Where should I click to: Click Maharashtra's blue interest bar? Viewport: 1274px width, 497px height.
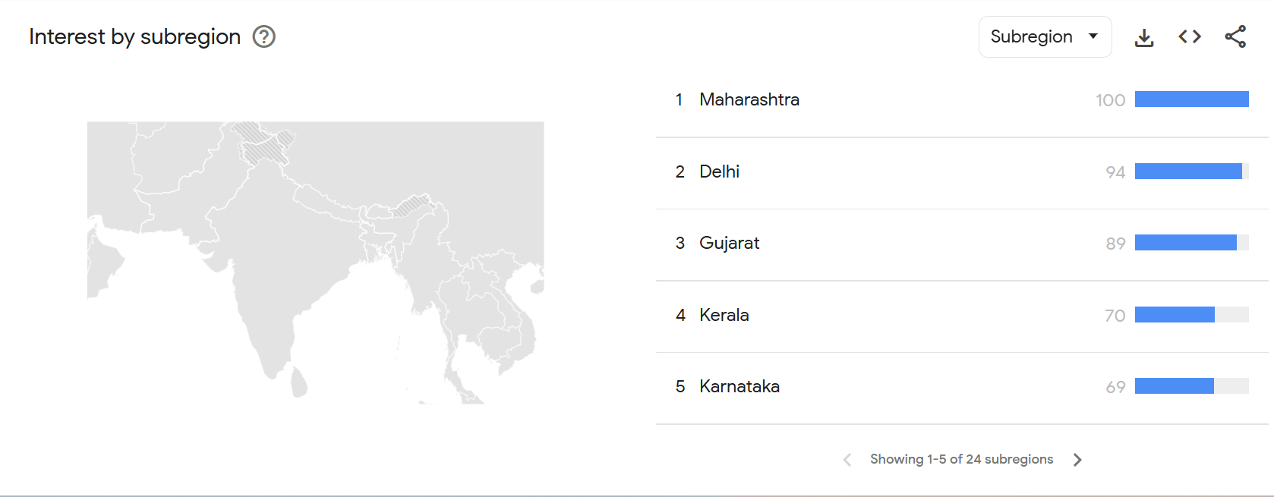click(1191, 99)
